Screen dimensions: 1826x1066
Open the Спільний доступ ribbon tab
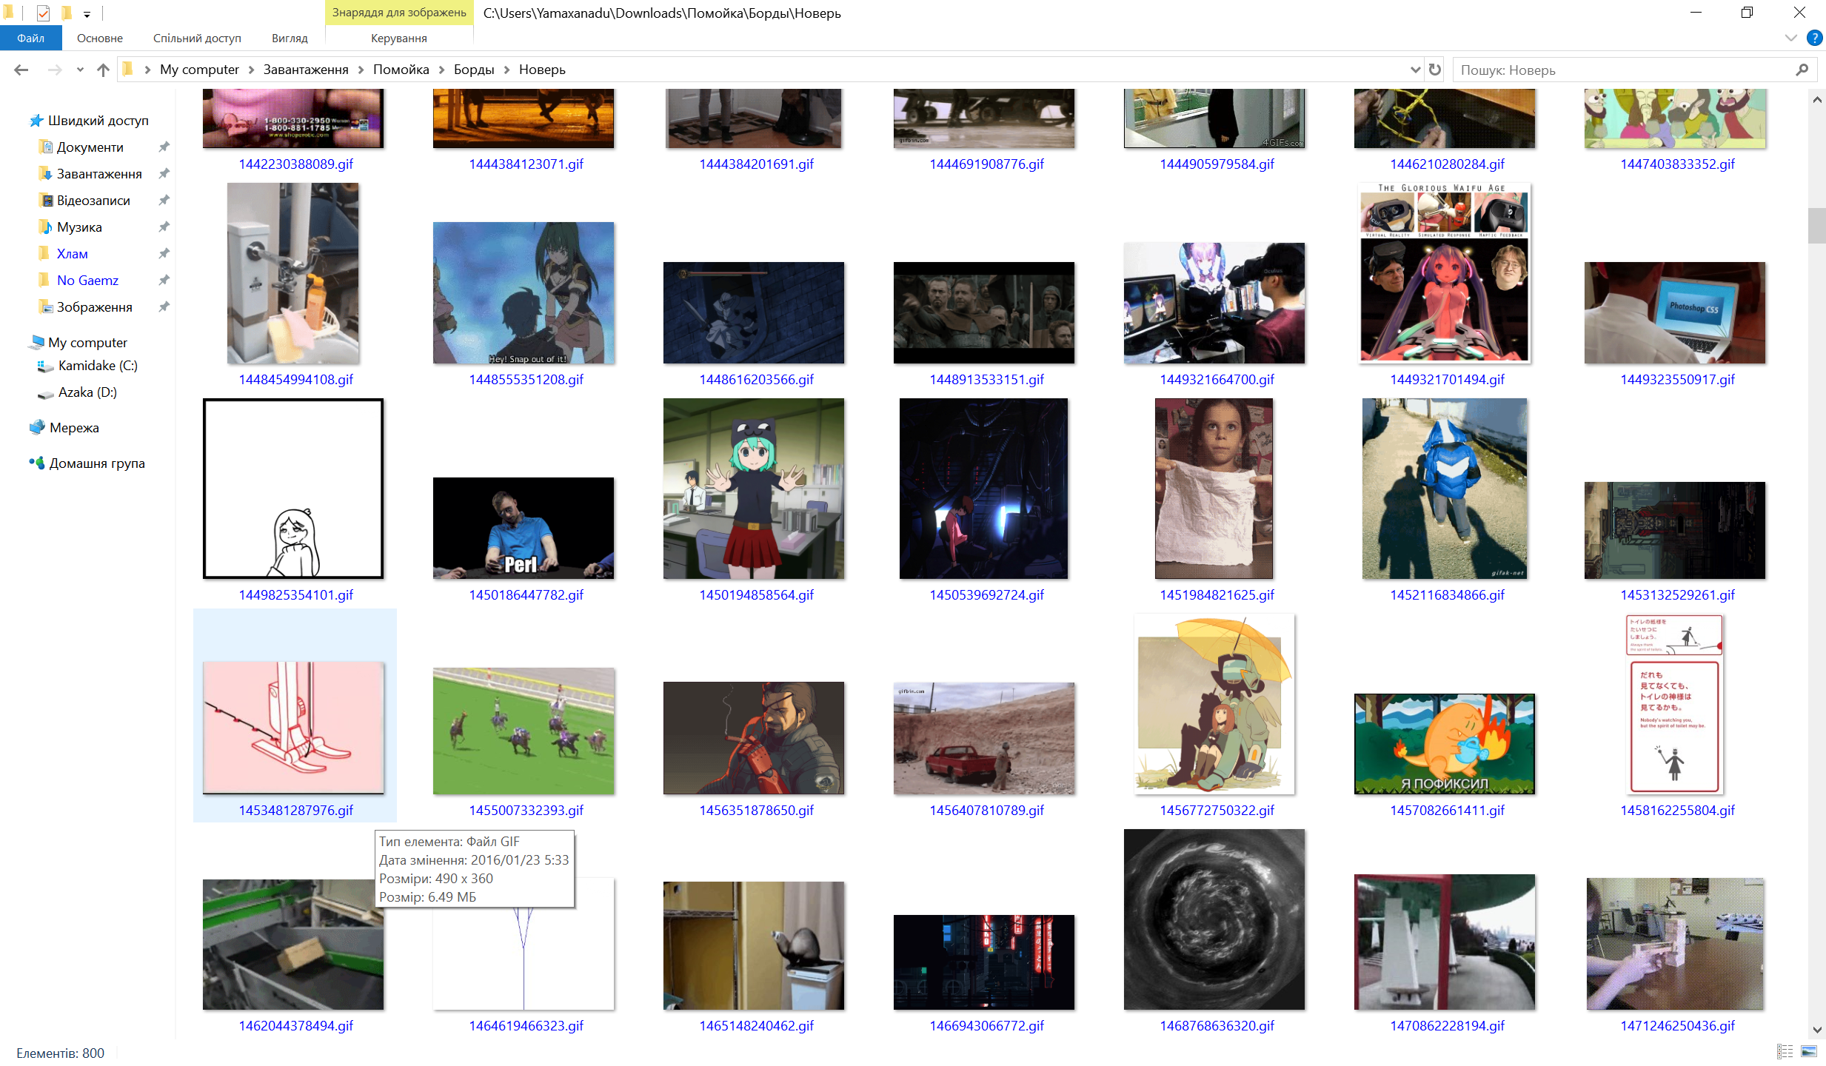click(x=197, y=38)
